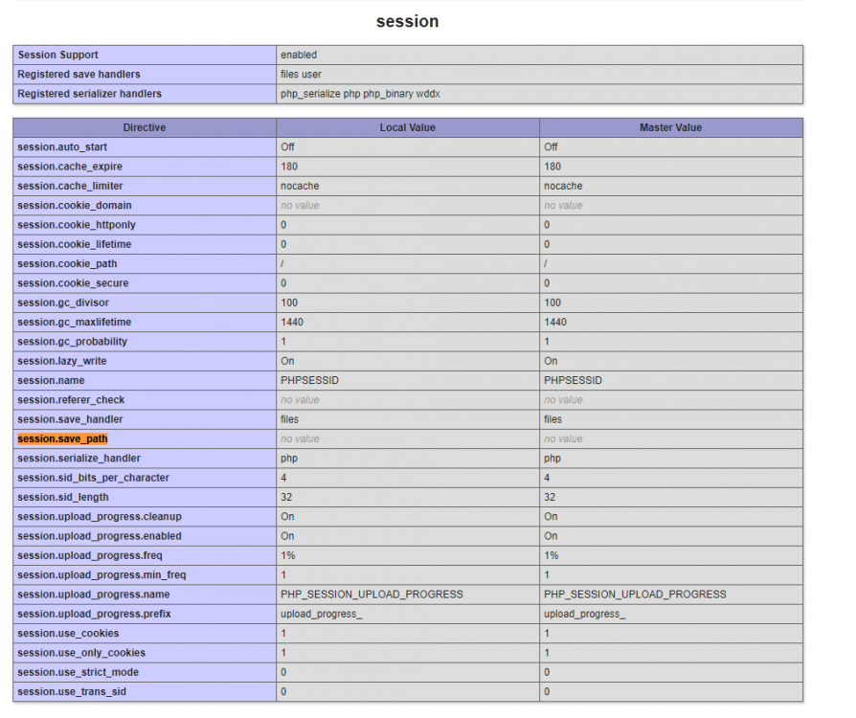The width and height of the screenshot is (856, 718).
Task: Click the session.cache_limiter local nocache value
Action: [300, 186]
